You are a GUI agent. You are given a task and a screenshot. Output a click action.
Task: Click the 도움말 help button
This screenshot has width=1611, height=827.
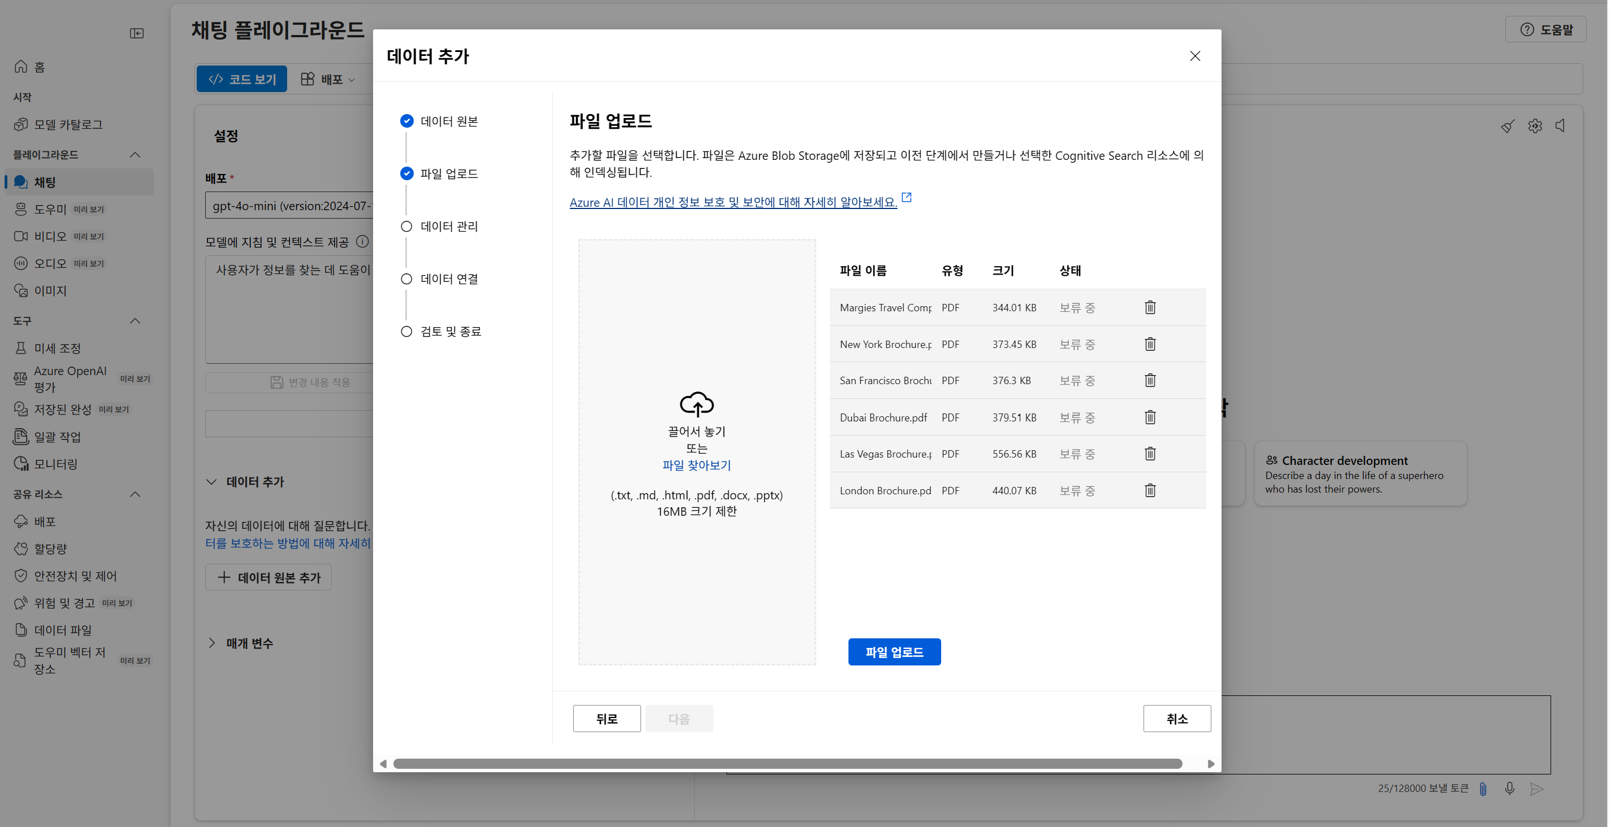tap(1546, 29)
